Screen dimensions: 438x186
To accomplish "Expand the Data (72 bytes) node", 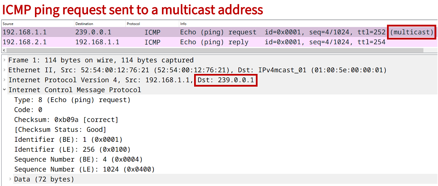I will [10, 179].
